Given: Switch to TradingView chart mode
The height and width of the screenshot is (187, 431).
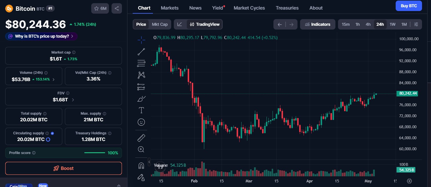Looking at the screenshot, I should pyautogui.click(x=205, y=24).
